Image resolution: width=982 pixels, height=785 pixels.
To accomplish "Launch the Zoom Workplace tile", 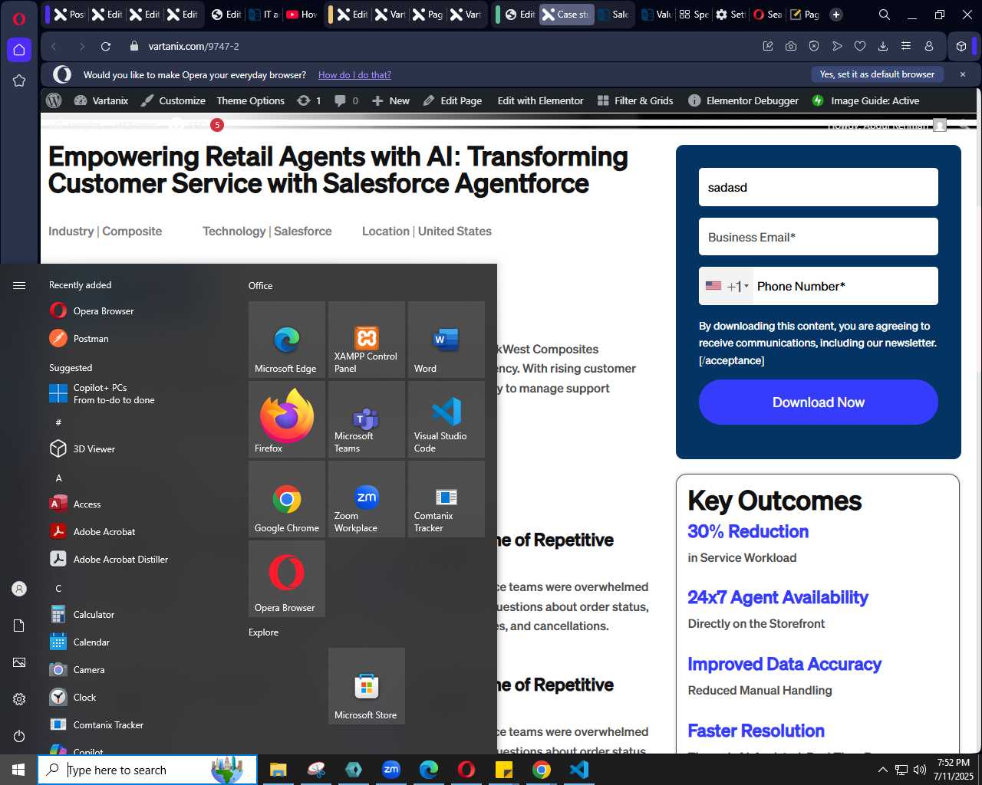I will (367, 499).
